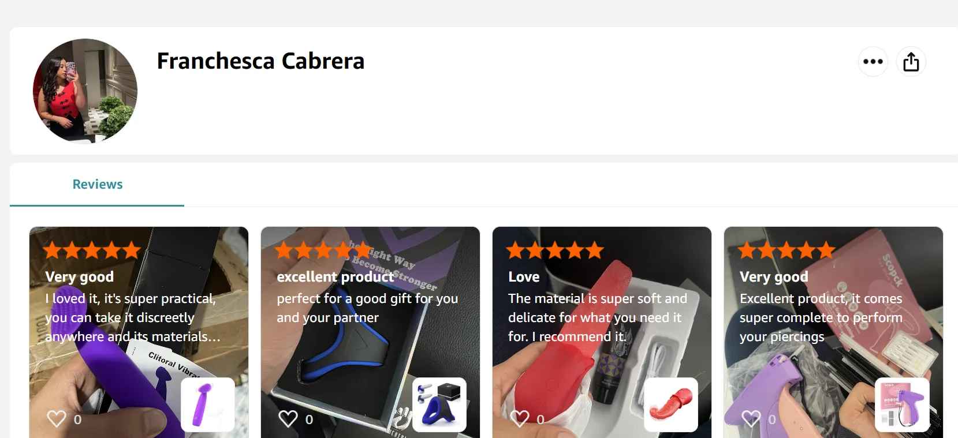Open the blue ring product thumbnail
The image size is (958, 438).
[x=439, y=405]
